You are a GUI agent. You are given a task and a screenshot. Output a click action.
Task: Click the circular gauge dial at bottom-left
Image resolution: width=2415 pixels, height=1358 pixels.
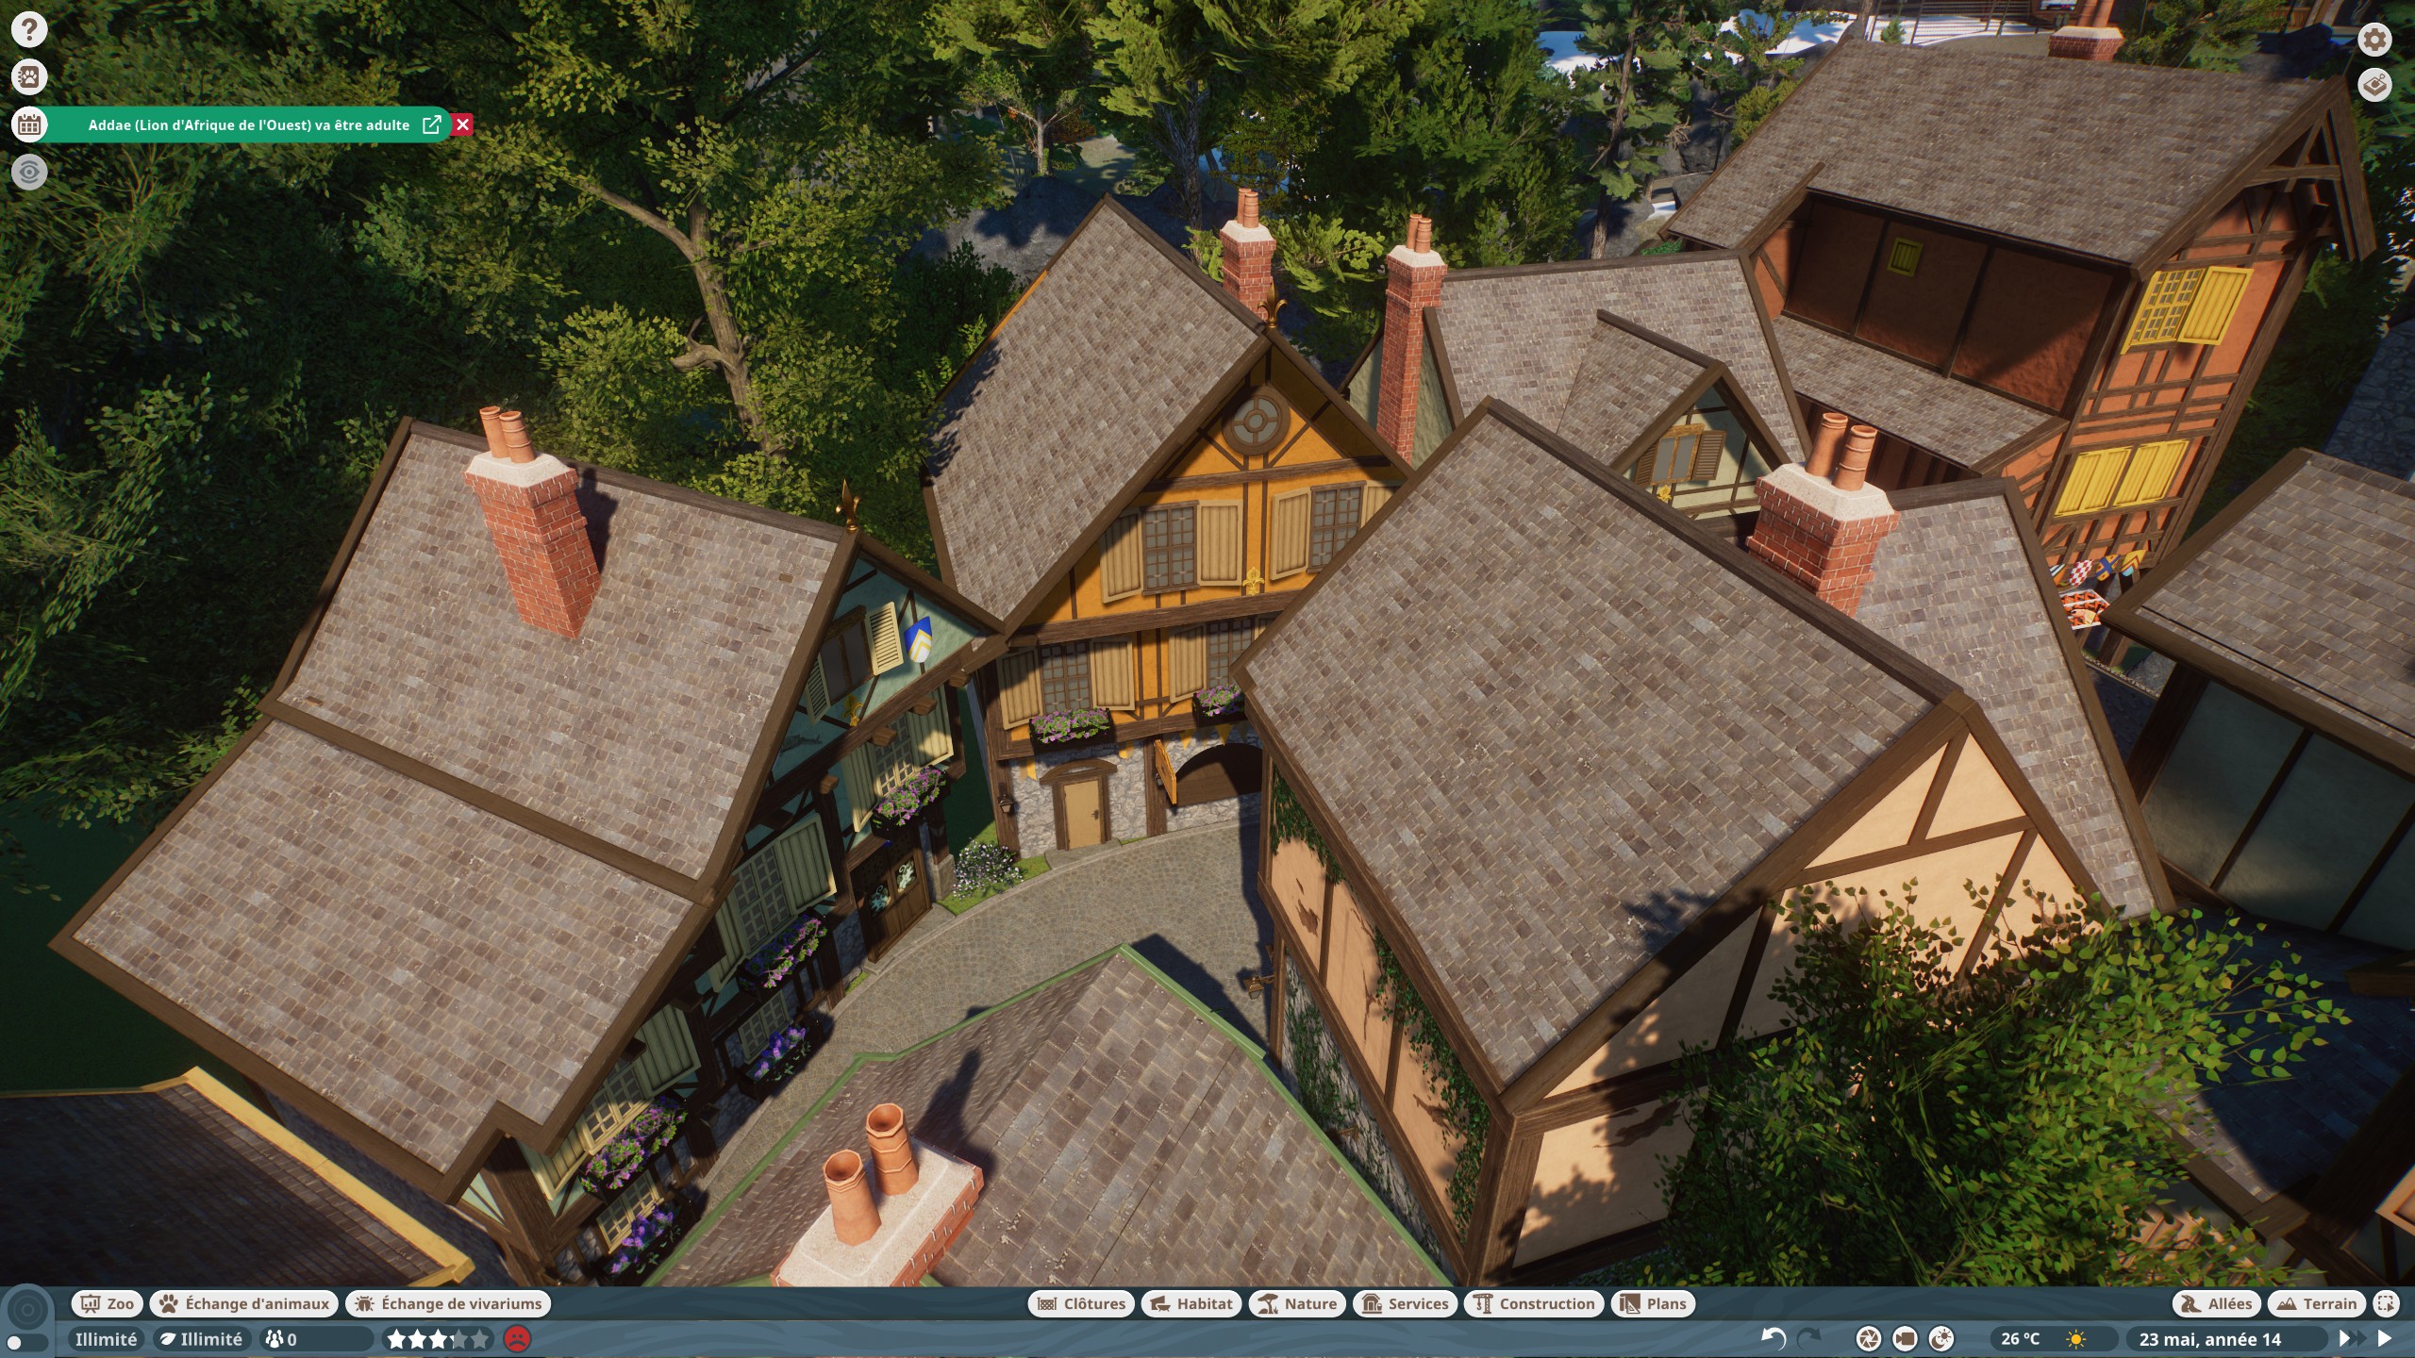point(26,1309)
